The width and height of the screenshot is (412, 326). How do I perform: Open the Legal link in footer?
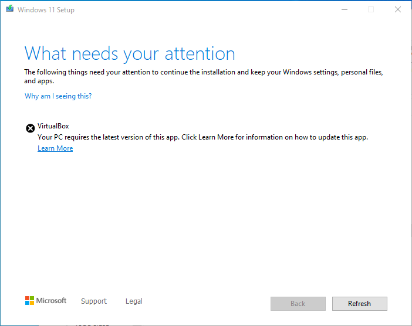pyautogui.click(x=134, y=301)
